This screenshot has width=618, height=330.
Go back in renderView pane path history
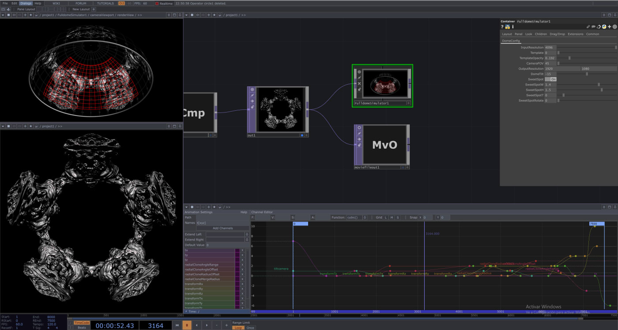point(14,15)
